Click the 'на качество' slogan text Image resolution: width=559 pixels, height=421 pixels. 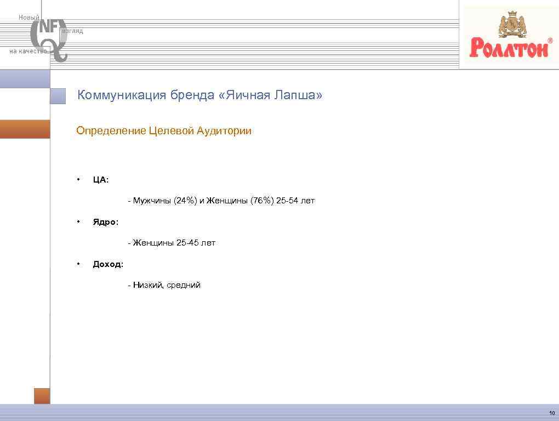coord(28,52)
